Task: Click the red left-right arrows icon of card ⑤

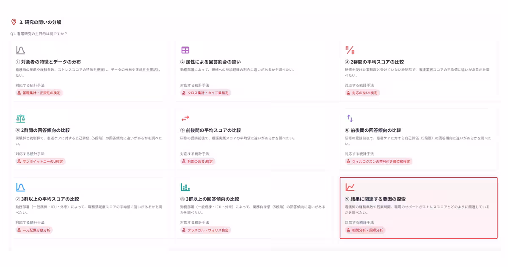Action: [x=185, y=118]
